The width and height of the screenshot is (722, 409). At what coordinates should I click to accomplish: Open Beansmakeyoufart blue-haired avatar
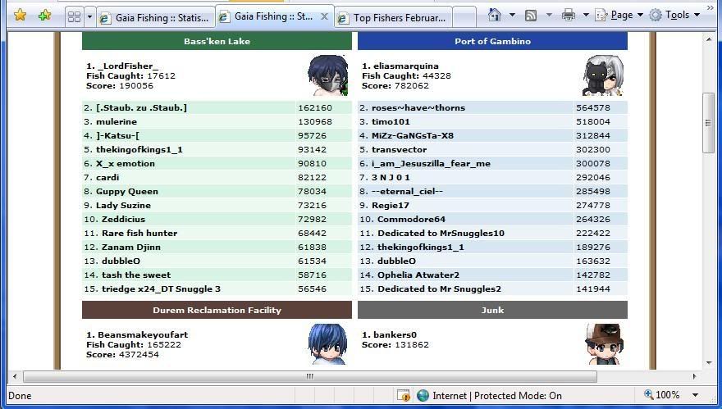[x=328, y=344]
